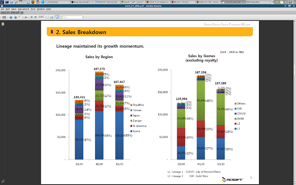Switch desktops using the pager widget
Viewport: 296px width, 185px height.
coord(22,2)
